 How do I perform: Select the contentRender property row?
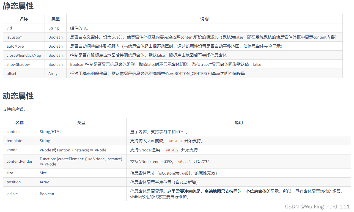[19, 161]
